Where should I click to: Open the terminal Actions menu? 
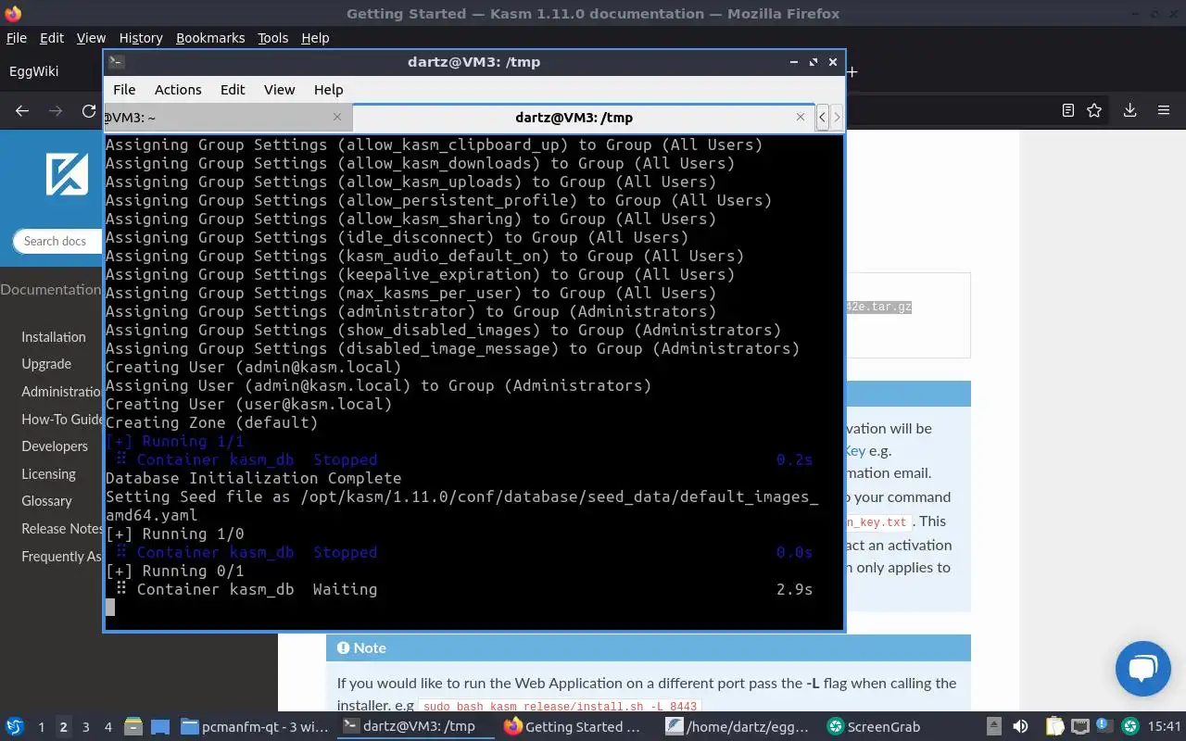tap(178, 90)
